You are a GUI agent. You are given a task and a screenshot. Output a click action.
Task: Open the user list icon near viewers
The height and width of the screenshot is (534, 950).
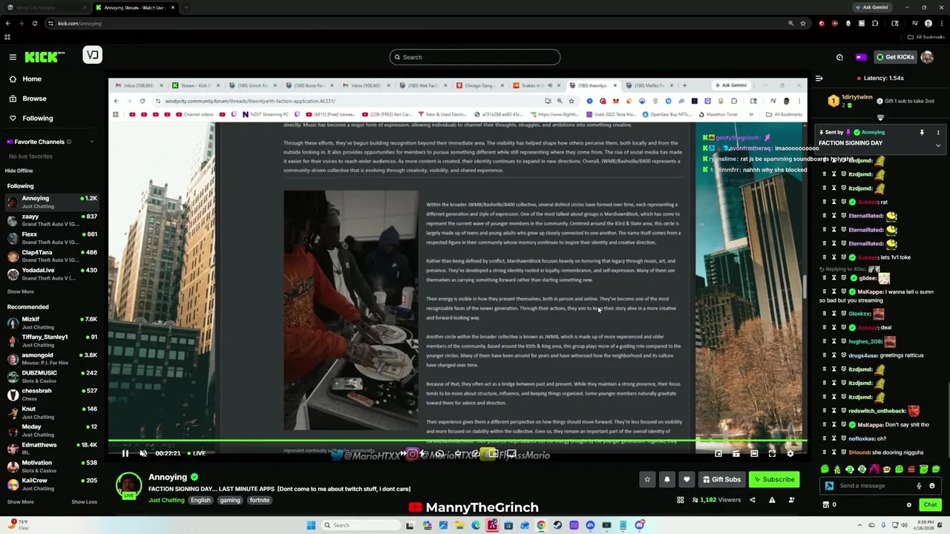[x=791, y=500]
